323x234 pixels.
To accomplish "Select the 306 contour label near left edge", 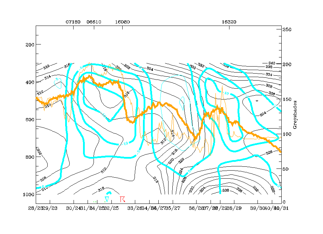I will click(x=39, y=153).
